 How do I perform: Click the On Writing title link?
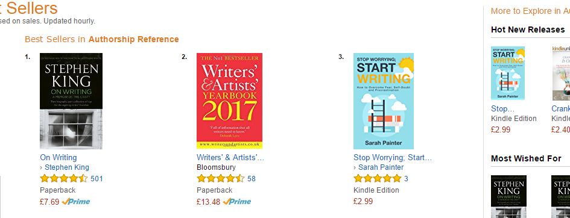(58, 157)
